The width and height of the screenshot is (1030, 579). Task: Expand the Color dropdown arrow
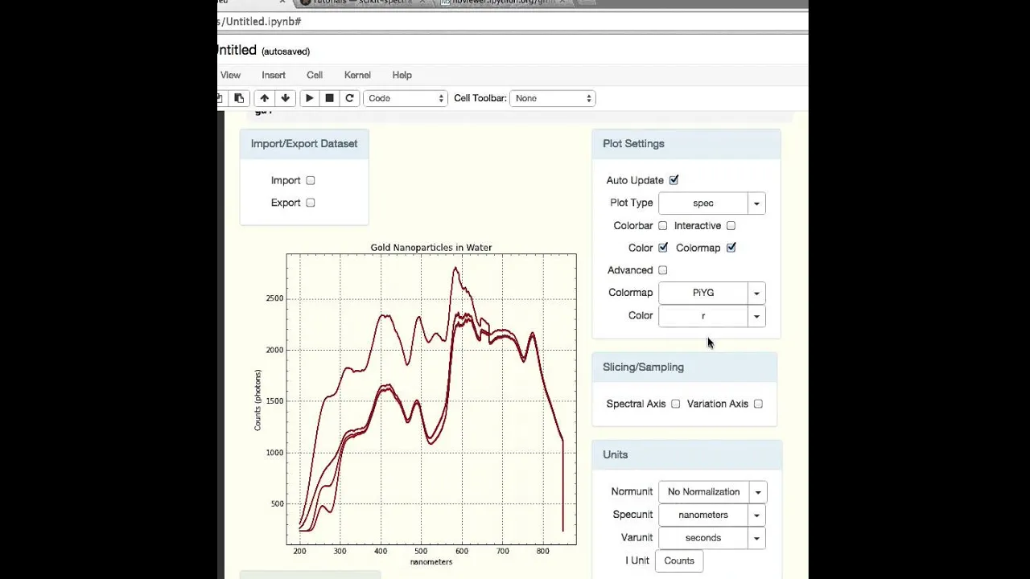tap(756, 316)
